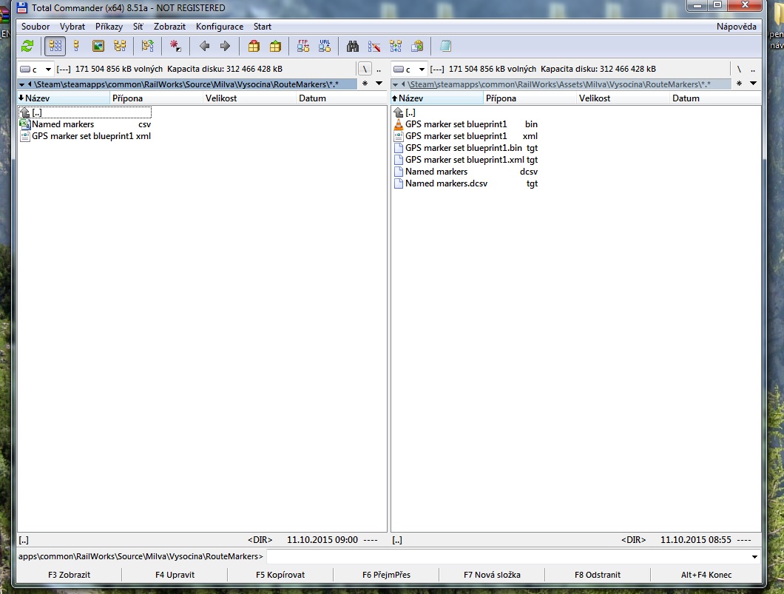Open the Konfigurace menu
The width and height of the screenshot is (784, 594).
coord(220,27)
